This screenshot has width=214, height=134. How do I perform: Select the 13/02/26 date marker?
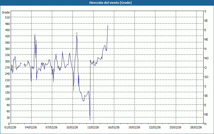pyautogui.click(x=93, y=128)
